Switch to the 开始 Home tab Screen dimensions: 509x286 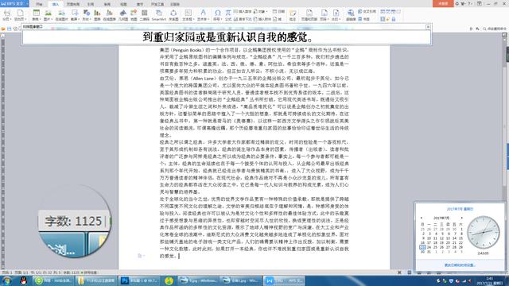click(39, 4)
